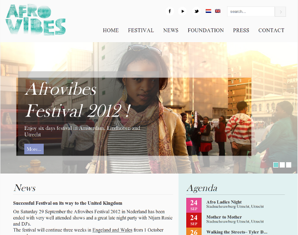Select the second slideshow indicator square
This screenshot has height=235, width=298.
(x=282, y=165)
